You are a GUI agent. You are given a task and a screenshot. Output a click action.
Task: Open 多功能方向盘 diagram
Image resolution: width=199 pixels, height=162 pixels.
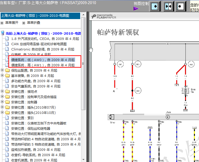tap(36, 81)
